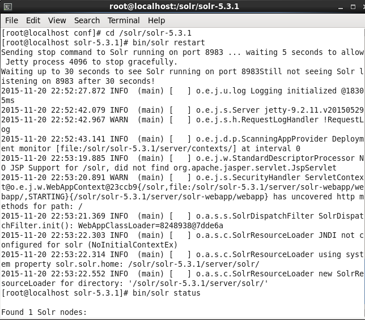Click the 22:53:22.303 JNDI not configured line

(182, 236)
